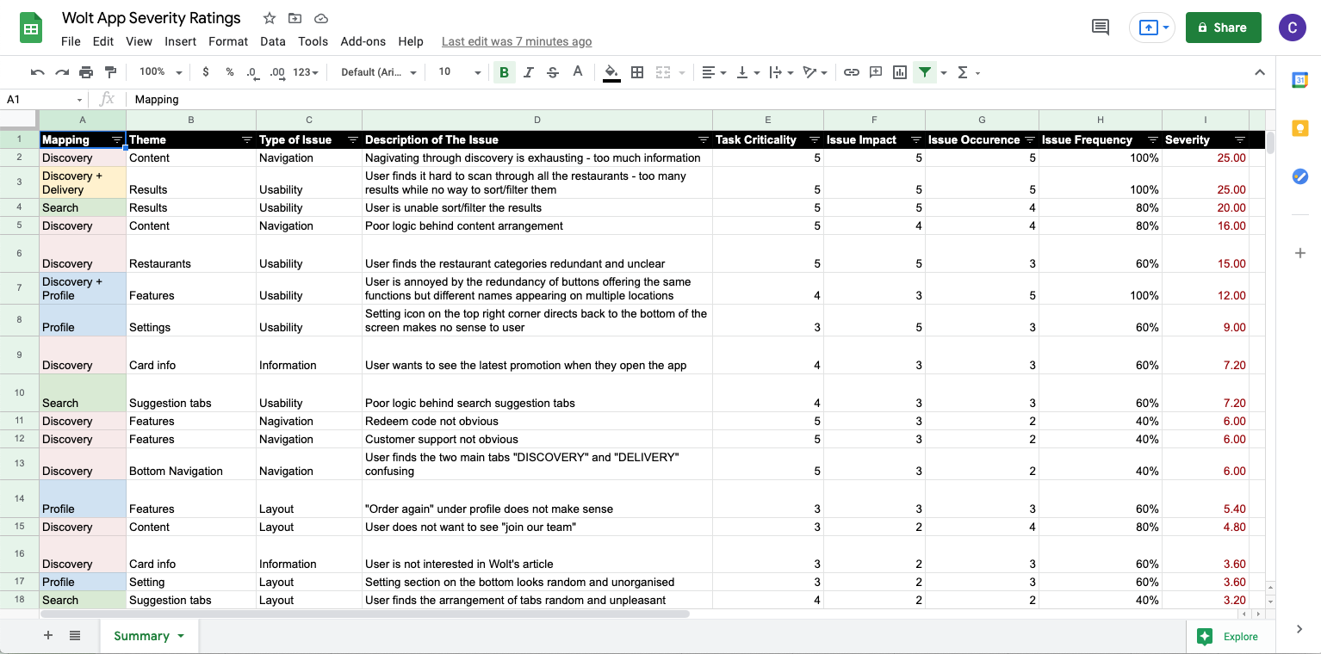Screen dimensions: 1321x654
Task: Open the Google Calendar side panel
Action: 1300,80
